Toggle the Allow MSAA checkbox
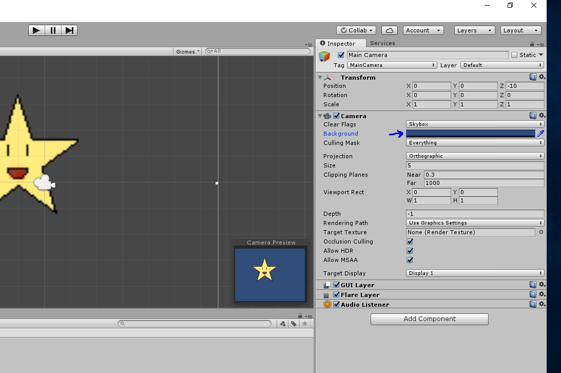Viewport: 561px width, 373px height. coord(410,260)
